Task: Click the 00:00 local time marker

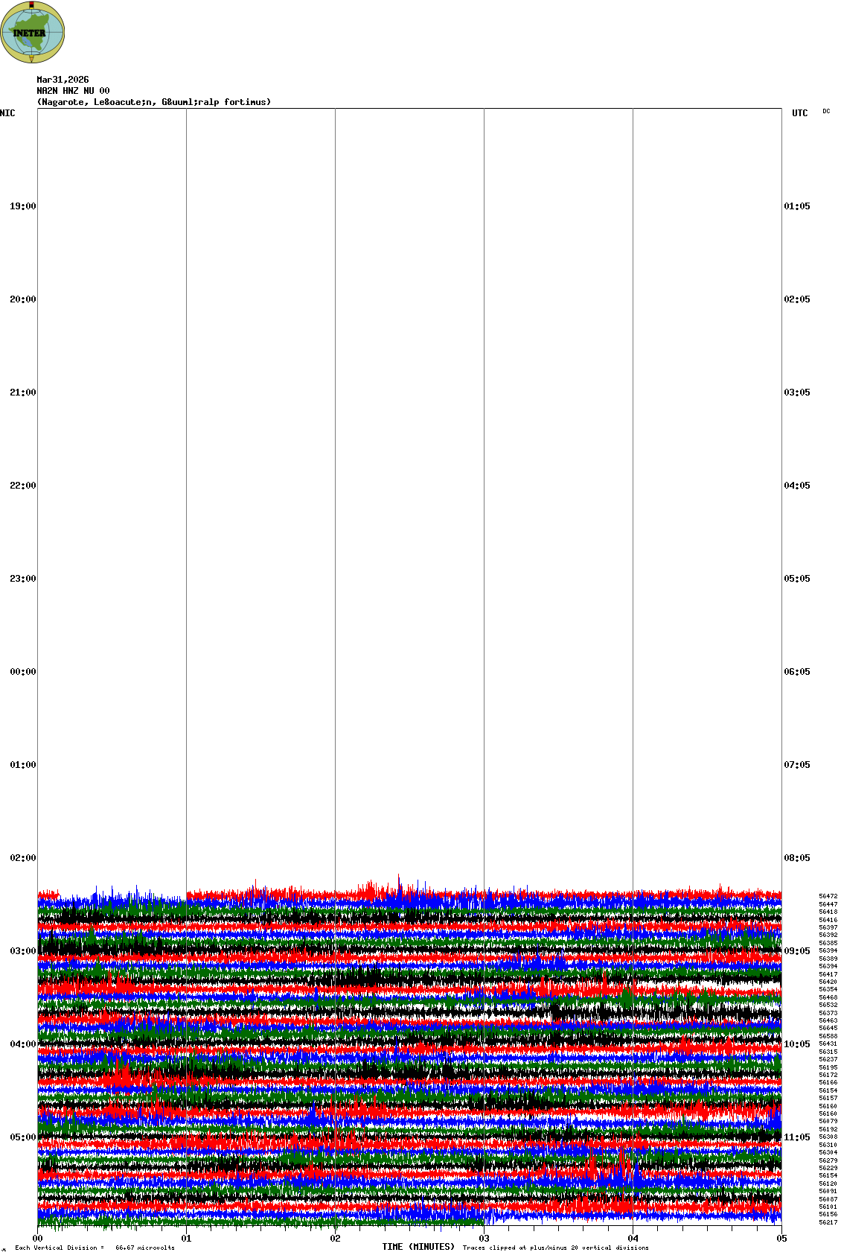Action: (22, 672)
